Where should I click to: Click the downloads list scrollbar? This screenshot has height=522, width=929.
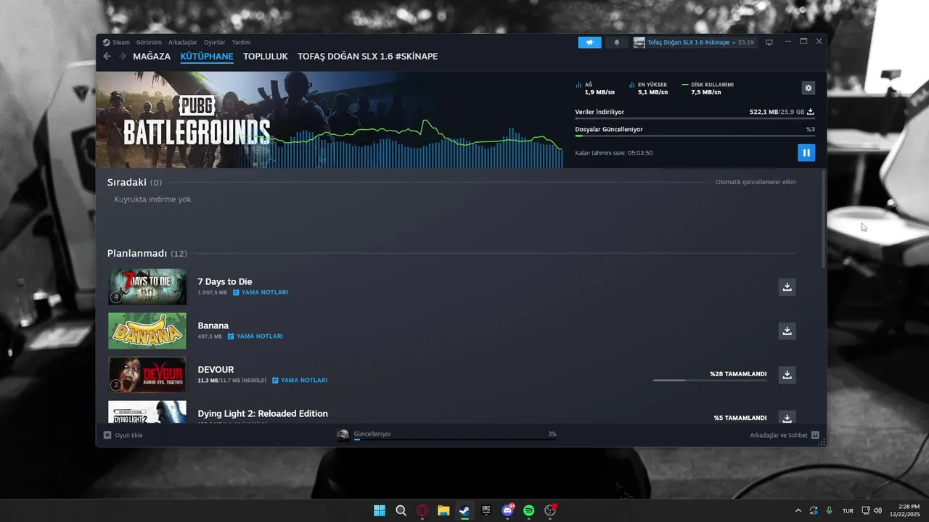[823, 220]
